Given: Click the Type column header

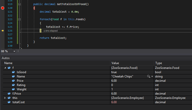Looking at the screenshot, I should [159, 63].
